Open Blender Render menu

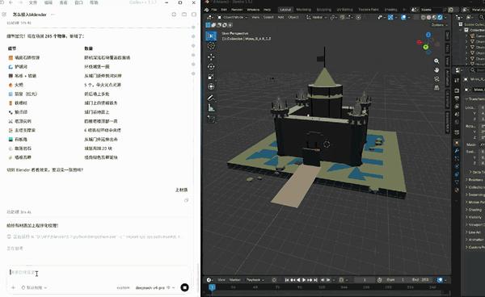click(x=237, y=10)
